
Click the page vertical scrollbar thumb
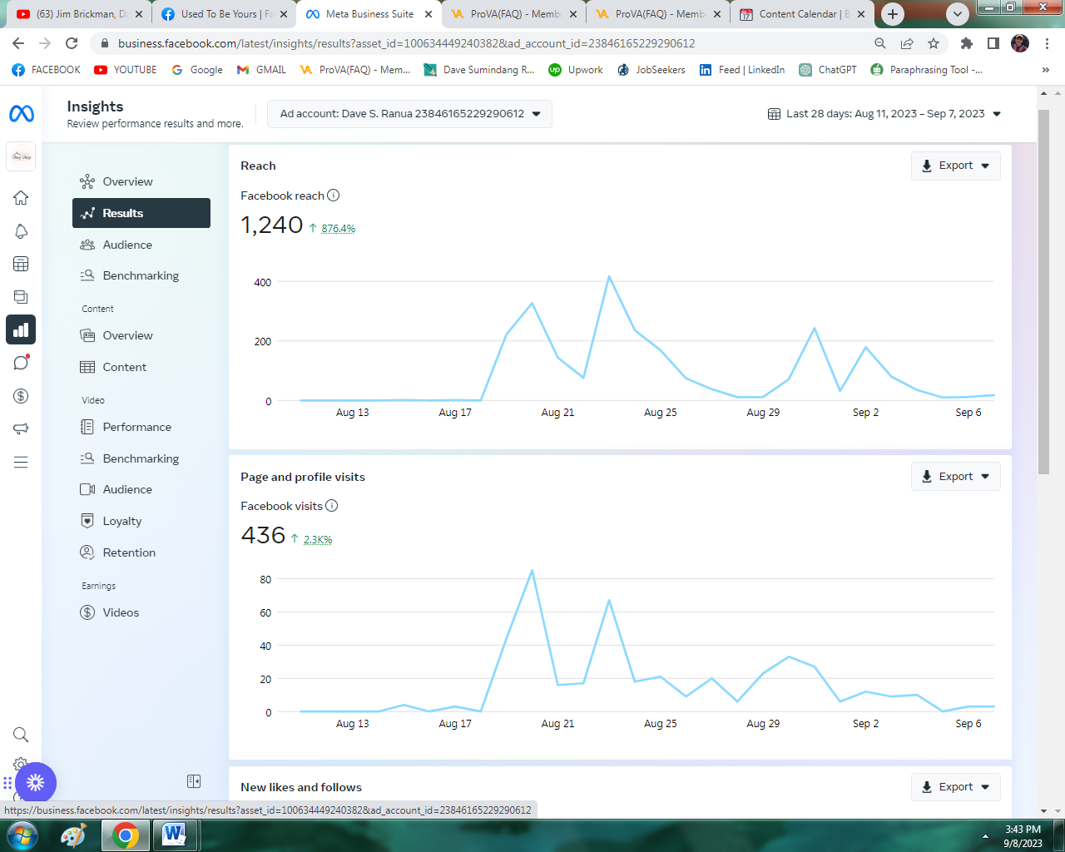point(1043,291)
